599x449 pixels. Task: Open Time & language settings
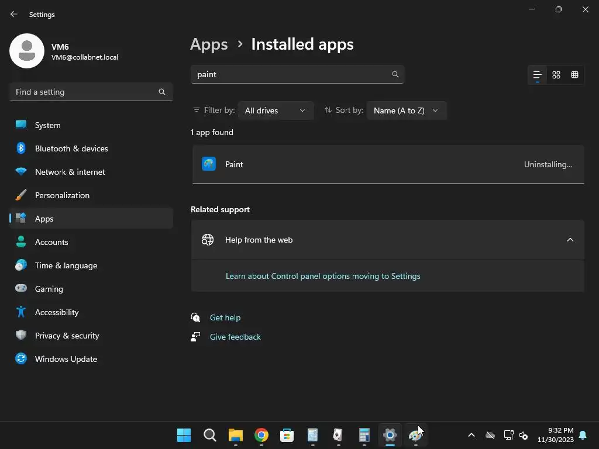coord(91,266)
